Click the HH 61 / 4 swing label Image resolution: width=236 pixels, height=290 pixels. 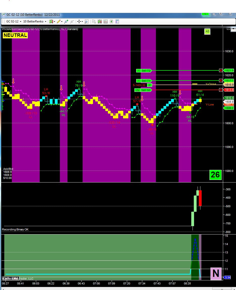point(200,93)
